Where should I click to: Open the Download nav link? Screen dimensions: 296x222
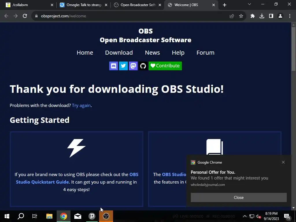tap(119, 53)
